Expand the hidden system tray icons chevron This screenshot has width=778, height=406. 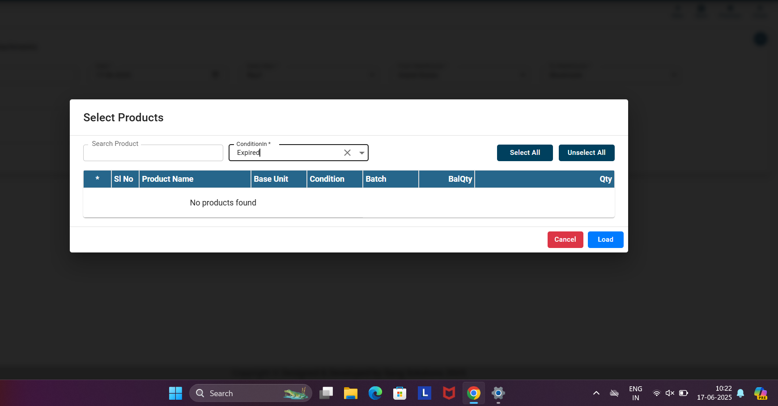click(596, 393)
